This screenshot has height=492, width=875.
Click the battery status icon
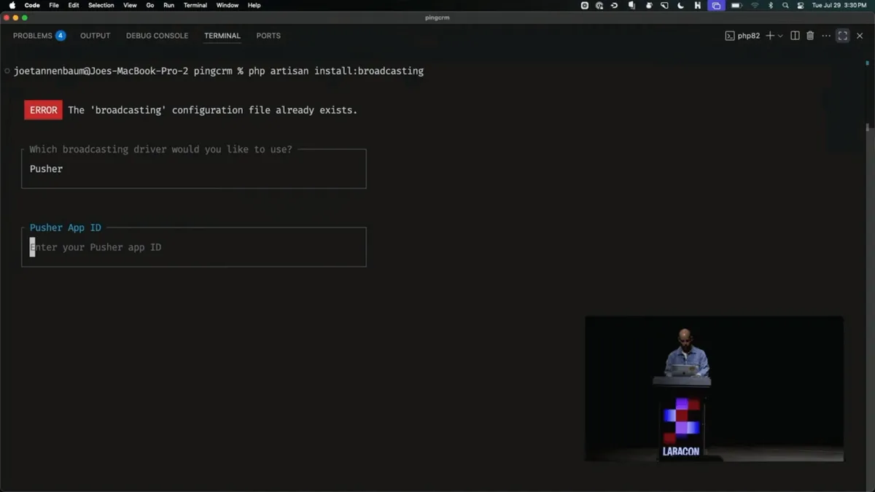tap(736, 5)
